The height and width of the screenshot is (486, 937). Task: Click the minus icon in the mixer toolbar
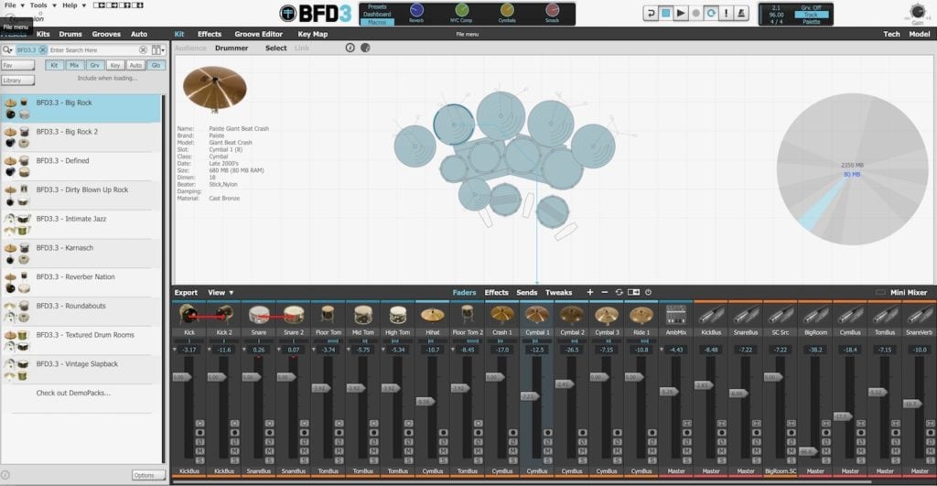(604, 292)
